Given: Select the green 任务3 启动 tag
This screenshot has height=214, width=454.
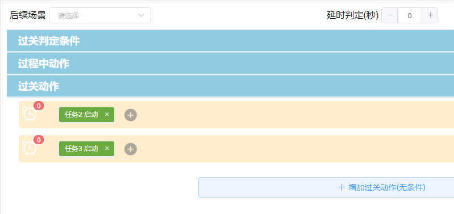Looking at the screenshot, I should [x=81, y=149].
